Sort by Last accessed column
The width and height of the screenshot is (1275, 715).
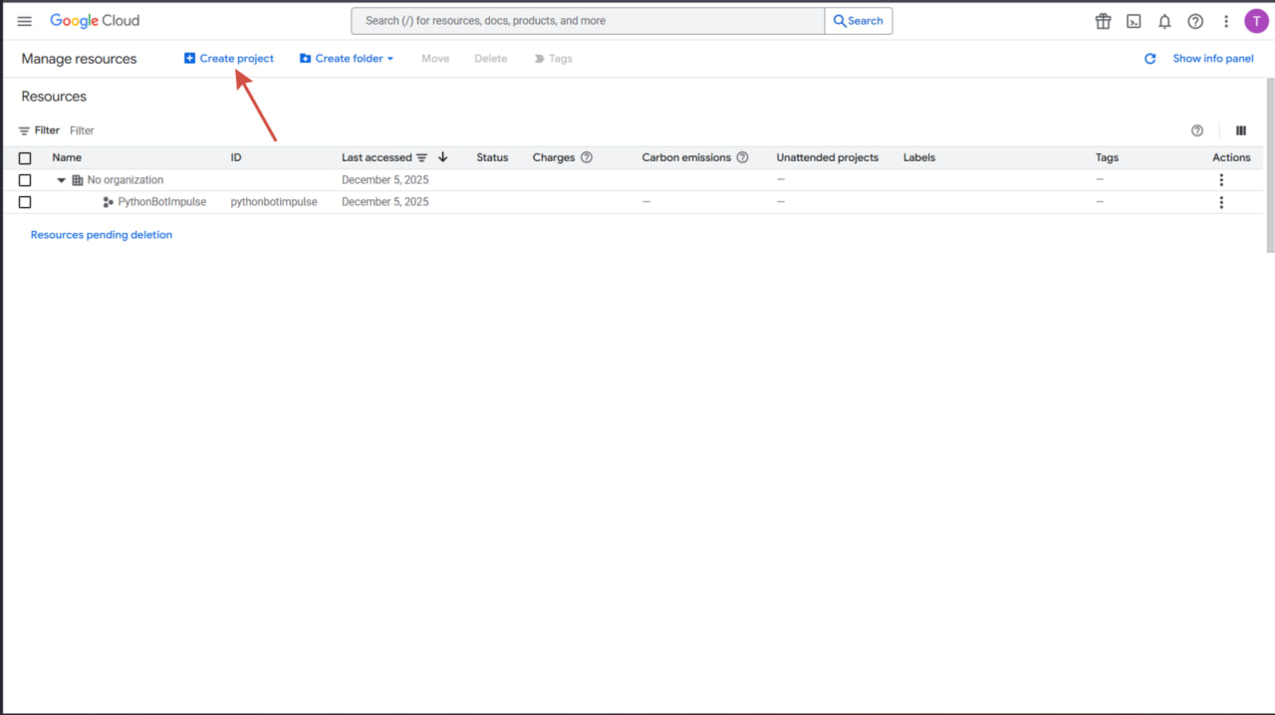click(x=377, y=157)
